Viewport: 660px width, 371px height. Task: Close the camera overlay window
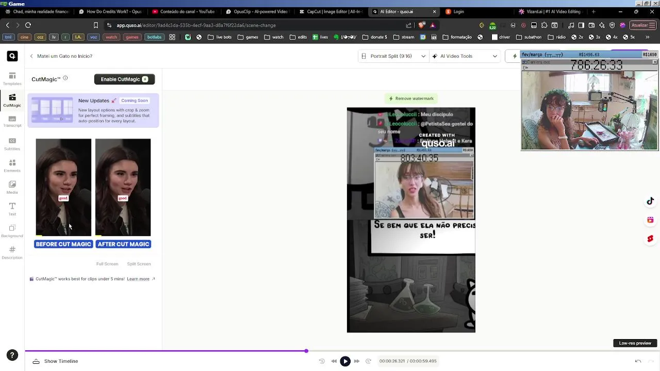click(x=655, y=62)
